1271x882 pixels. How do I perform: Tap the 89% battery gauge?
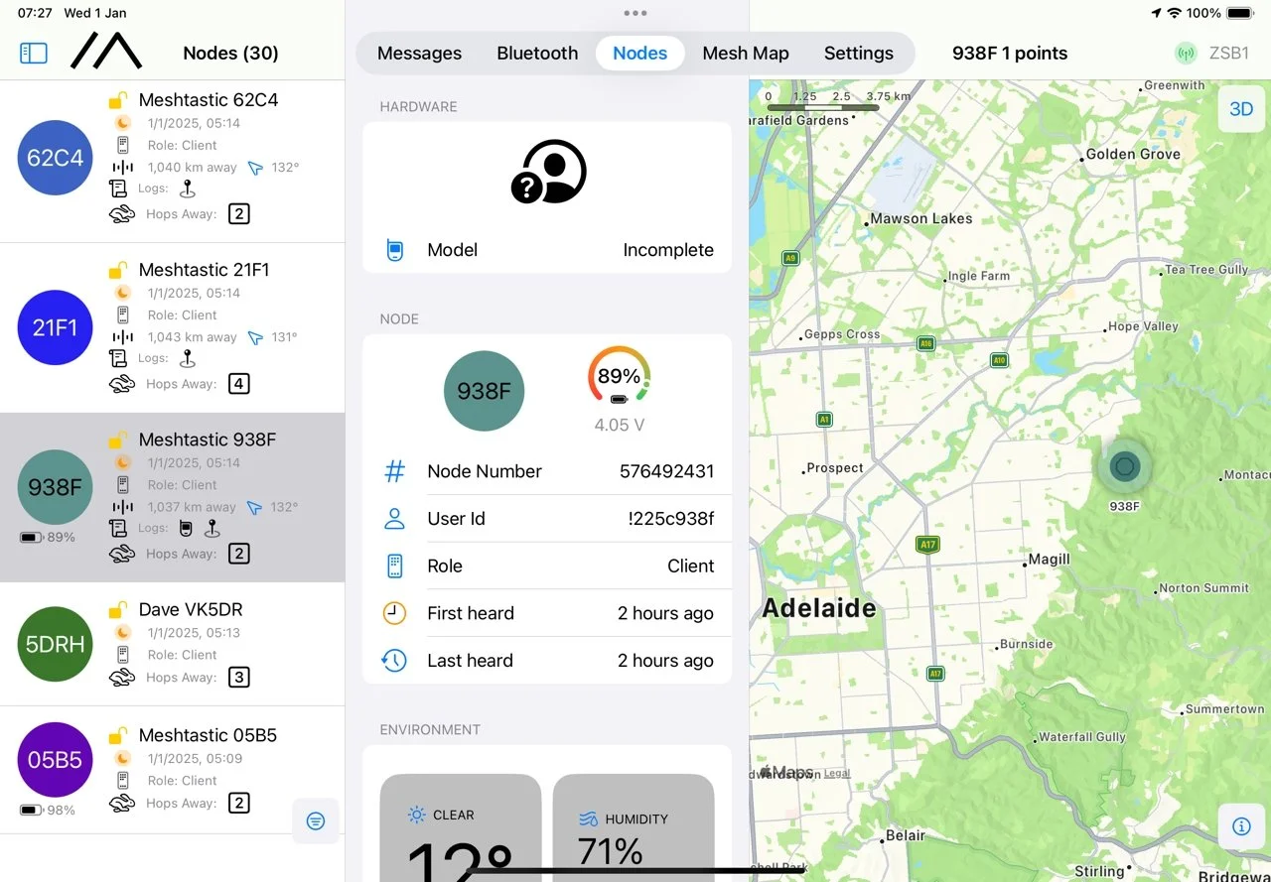619,377
